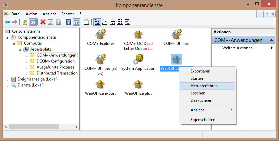Choose Löschen from context menu

pyautogui.click(x=207, y=93)
